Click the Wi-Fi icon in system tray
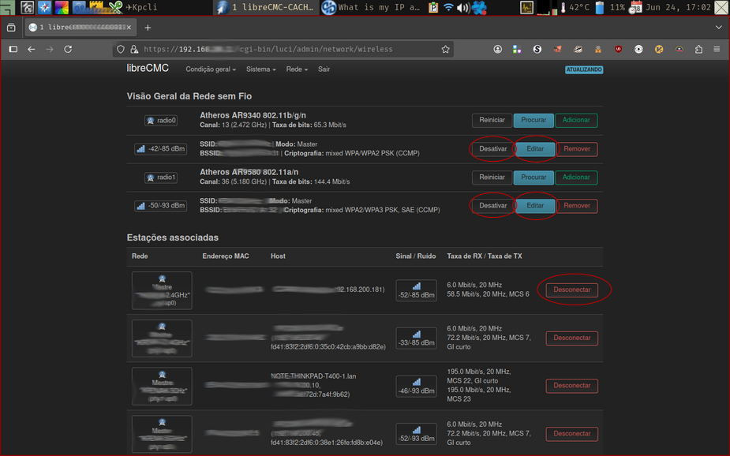The height and width of the screenshot is (456, 730). (x=448, y=9)
